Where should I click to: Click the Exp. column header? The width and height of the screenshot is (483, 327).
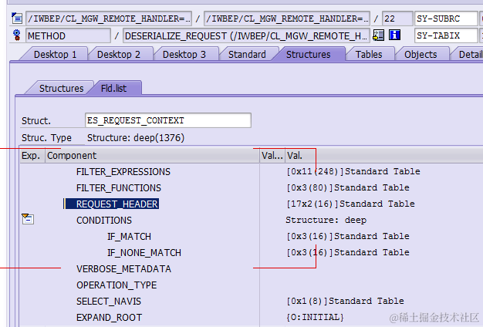click(32, 156)
